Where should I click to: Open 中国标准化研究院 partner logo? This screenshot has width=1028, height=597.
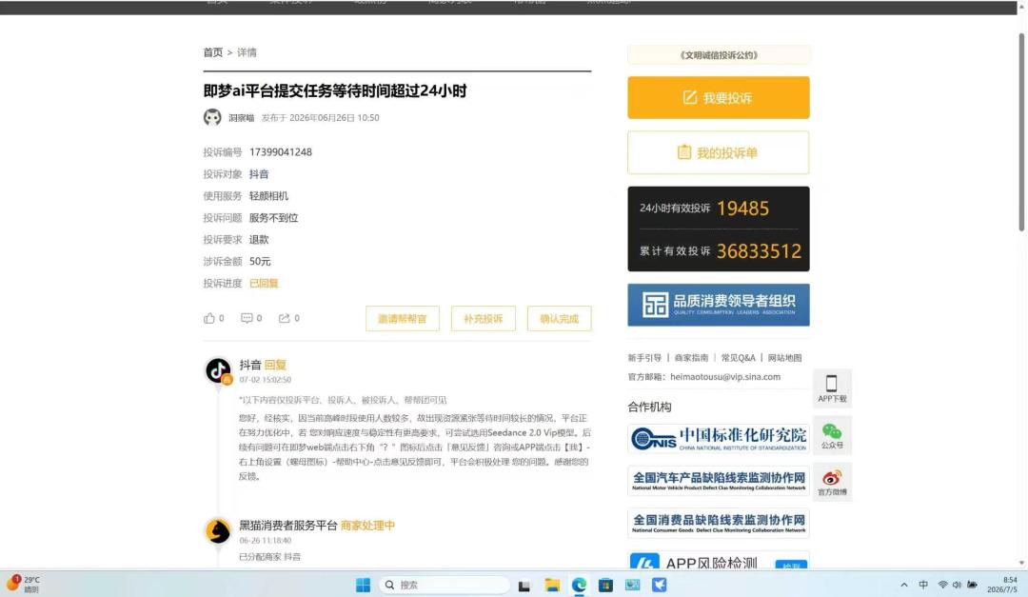point(718,438)
